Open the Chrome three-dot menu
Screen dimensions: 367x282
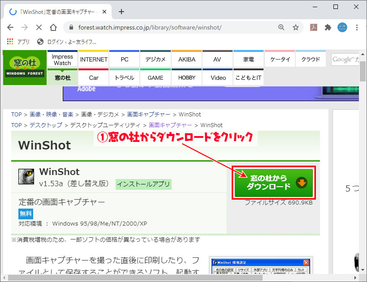[357, 27]
